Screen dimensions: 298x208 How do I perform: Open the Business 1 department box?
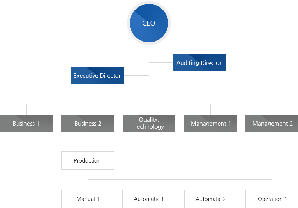(x=26, y=124)
